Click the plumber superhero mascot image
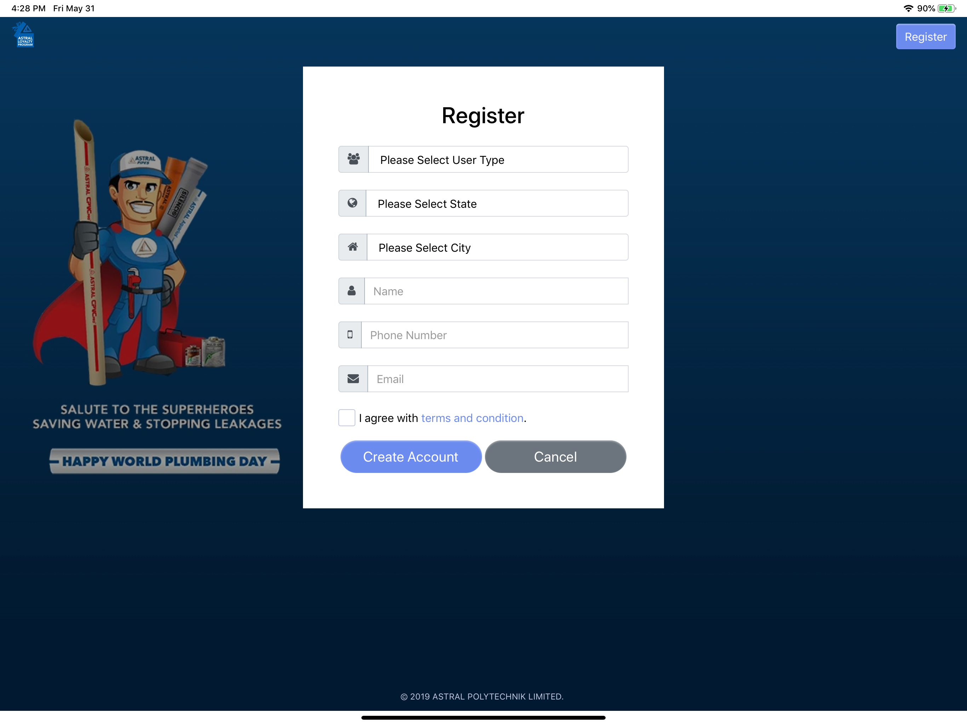 [129, 253]
